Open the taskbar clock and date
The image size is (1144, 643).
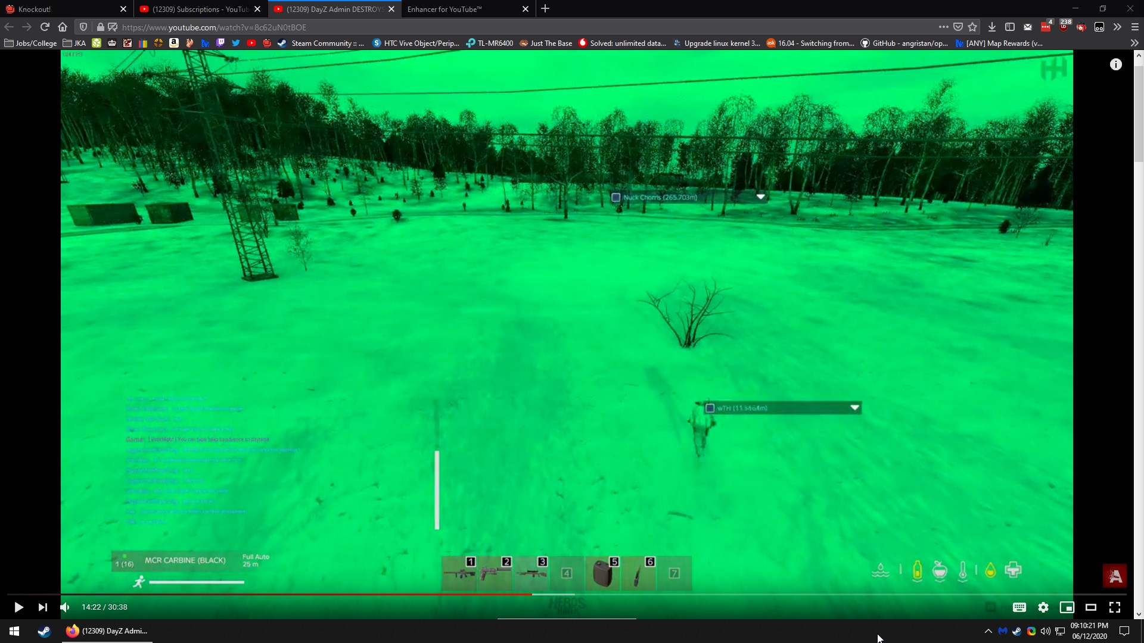click(x=1089, y=631)
